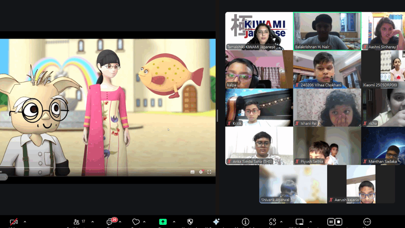Open the More menu
405x228 pixels.
(367, 222)
